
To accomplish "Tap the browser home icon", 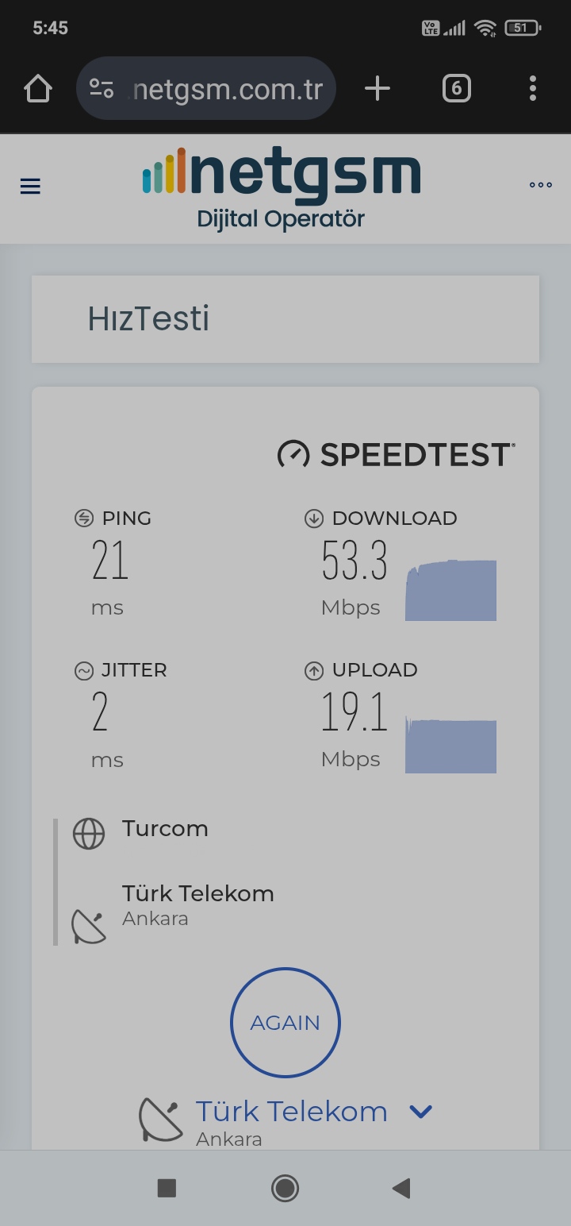I will [x=38, y=89].
